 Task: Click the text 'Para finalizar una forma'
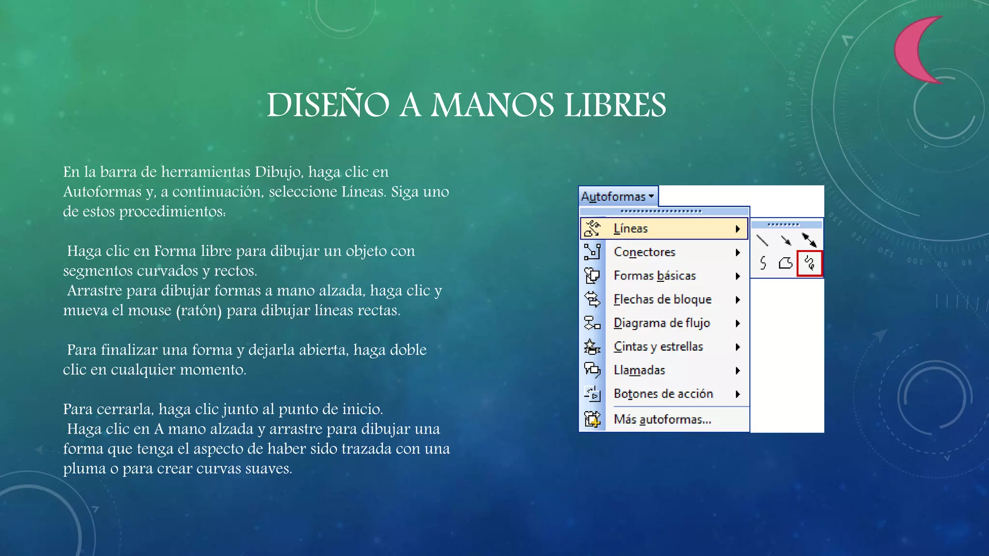[245, 360]
